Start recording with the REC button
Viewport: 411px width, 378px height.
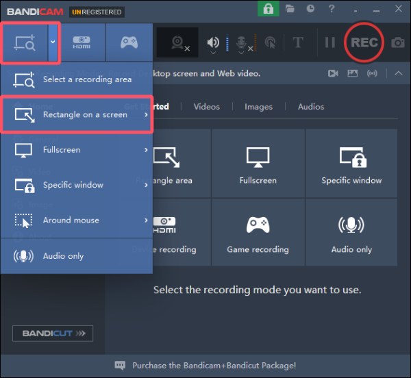[x=364, y=42]
